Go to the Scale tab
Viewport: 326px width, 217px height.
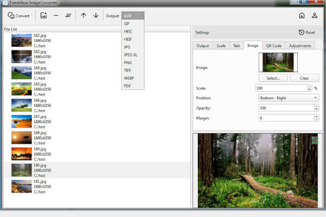pos(221,46)
